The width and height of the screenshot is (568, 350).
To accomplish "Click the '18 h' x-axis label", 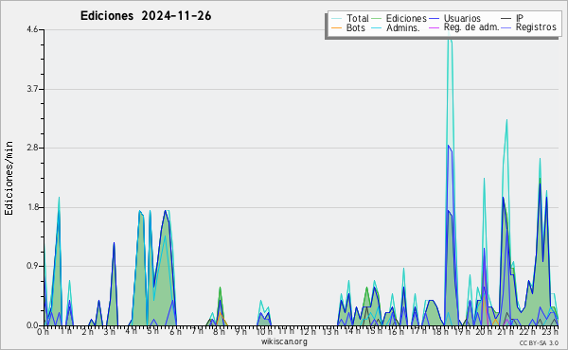I will [440, 332].
